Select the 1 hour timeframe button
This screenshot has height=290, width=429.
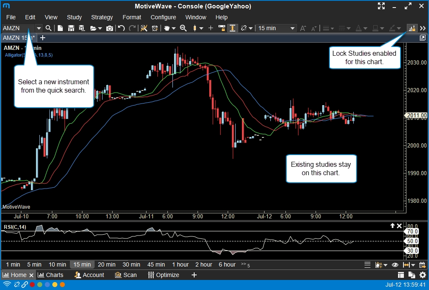pyautogui.click(x=180, y=264)
